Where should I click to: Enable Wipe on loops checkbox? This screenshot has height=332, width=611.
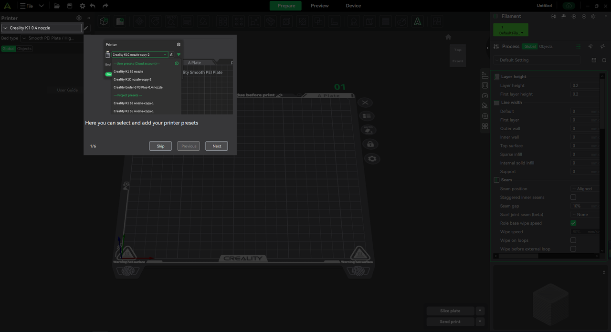(x=573, y=240)
